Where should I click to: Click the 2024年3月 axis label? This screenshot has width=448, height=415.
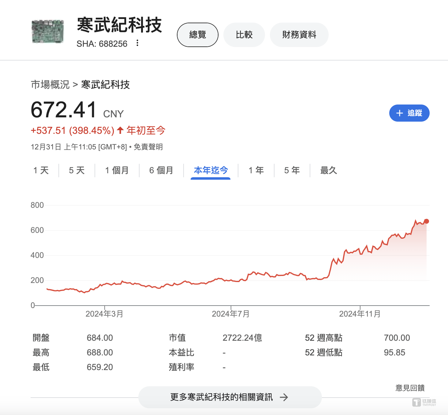tap(104, 314)
